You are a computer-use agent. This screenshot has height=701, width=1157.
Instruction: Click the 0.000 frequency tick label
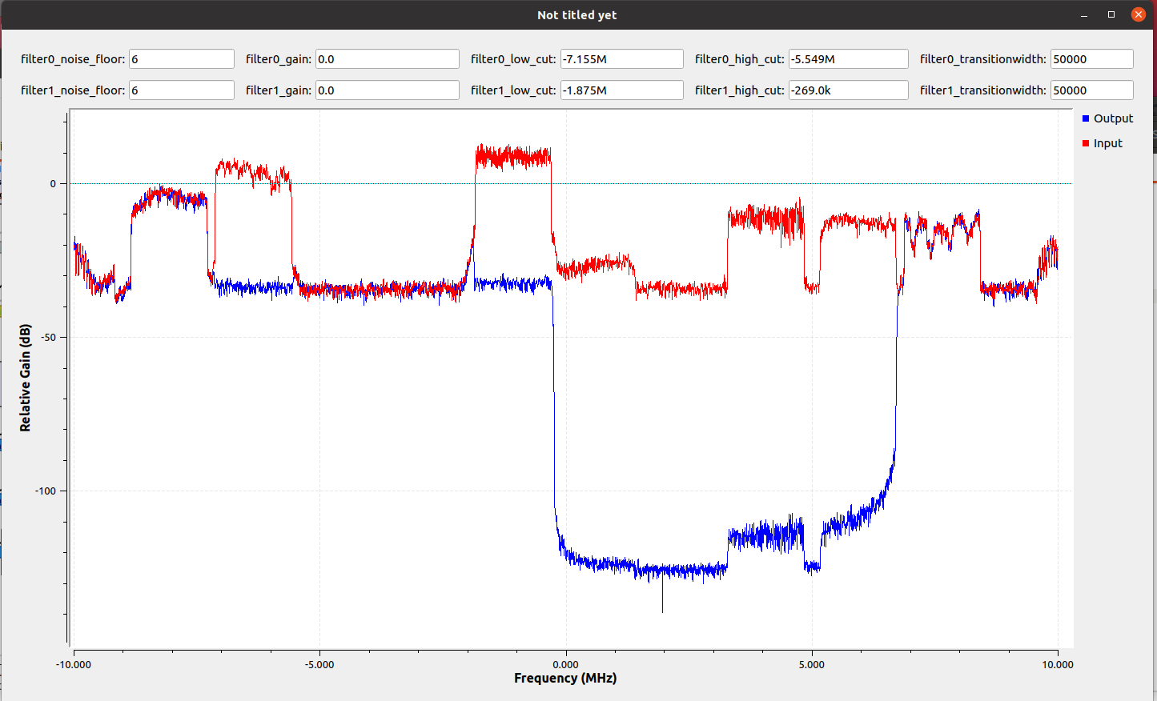565,665
